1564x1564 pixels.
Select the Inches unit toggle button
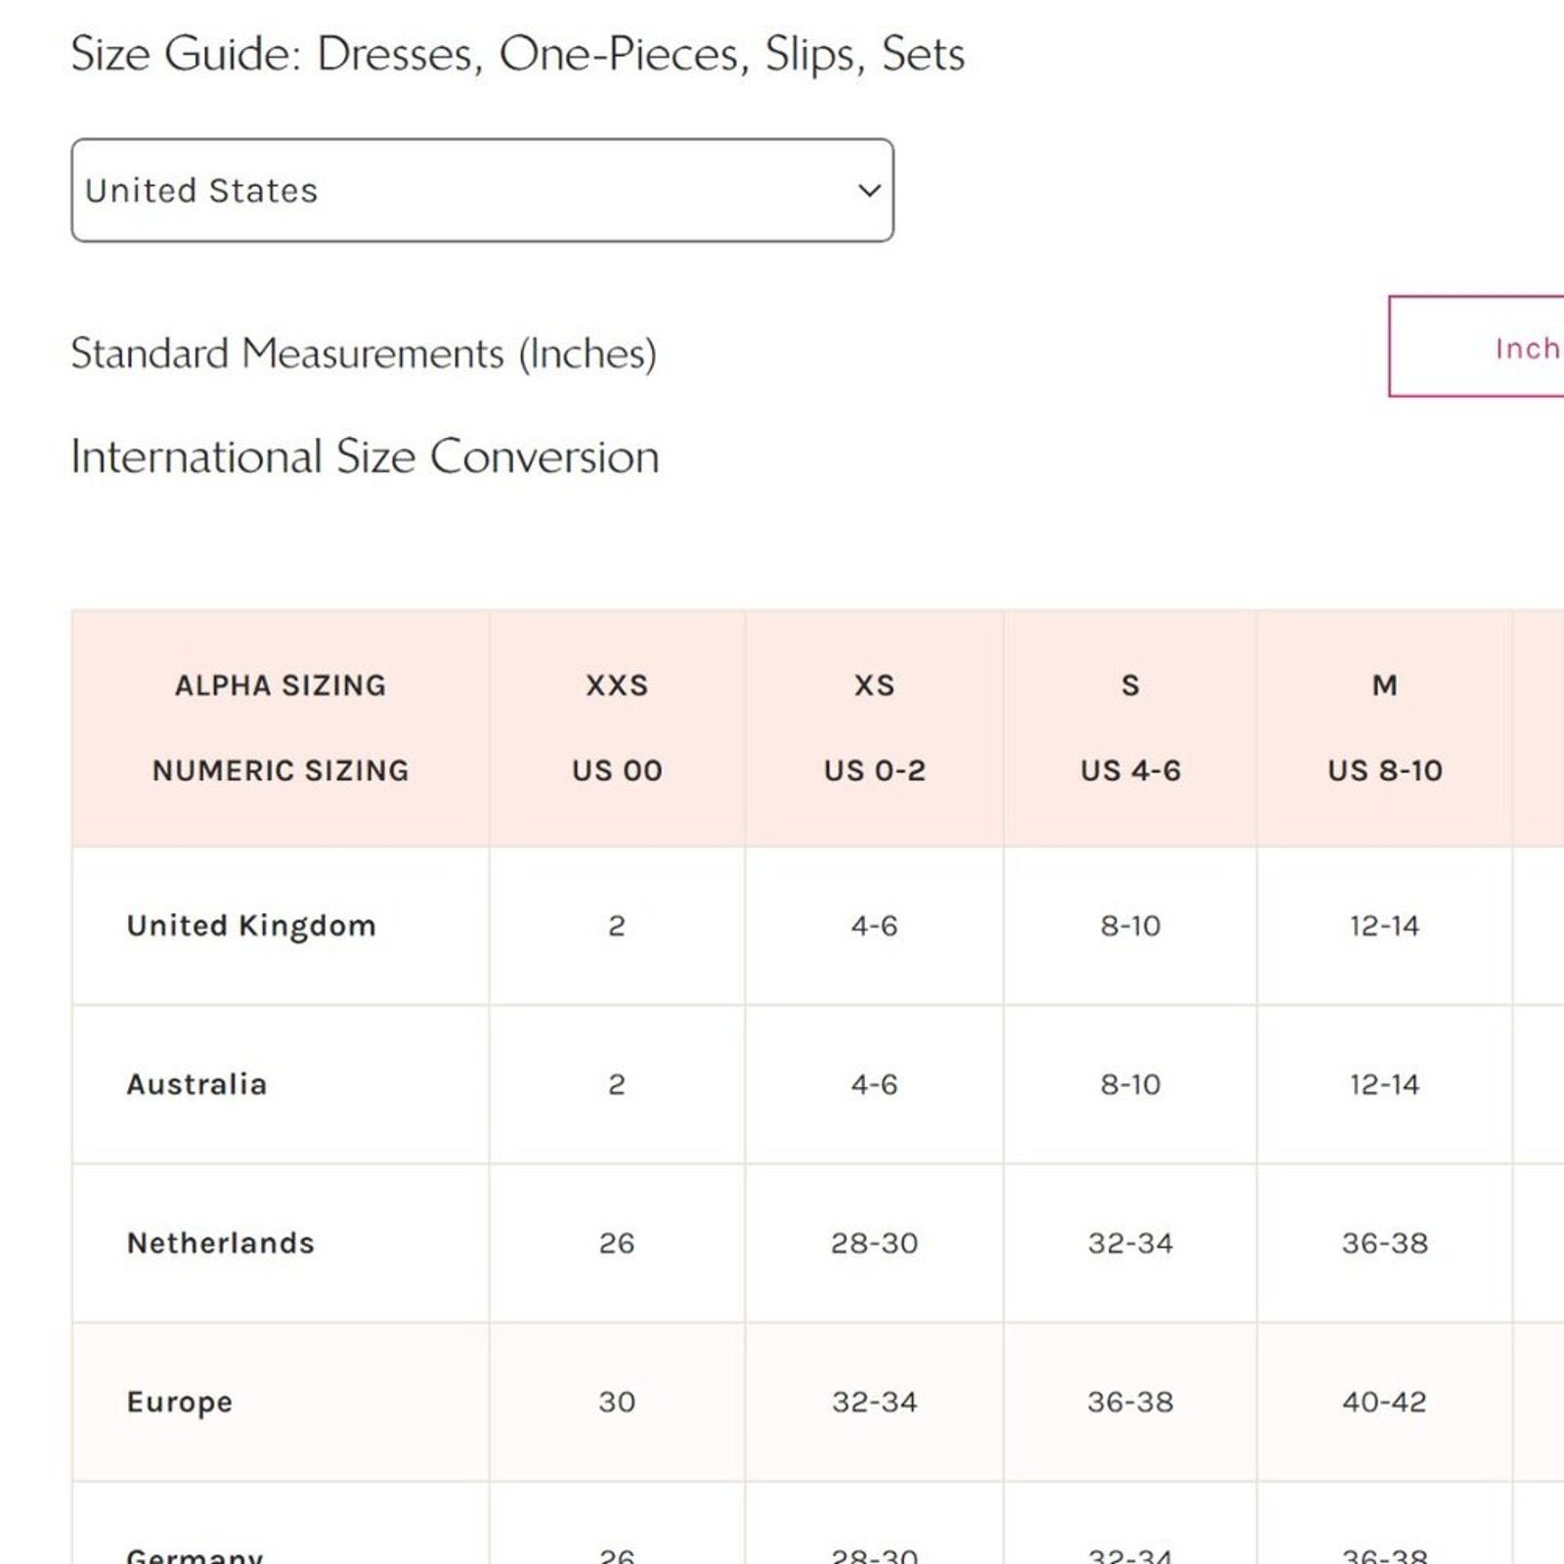click(x=1476, y=347)
